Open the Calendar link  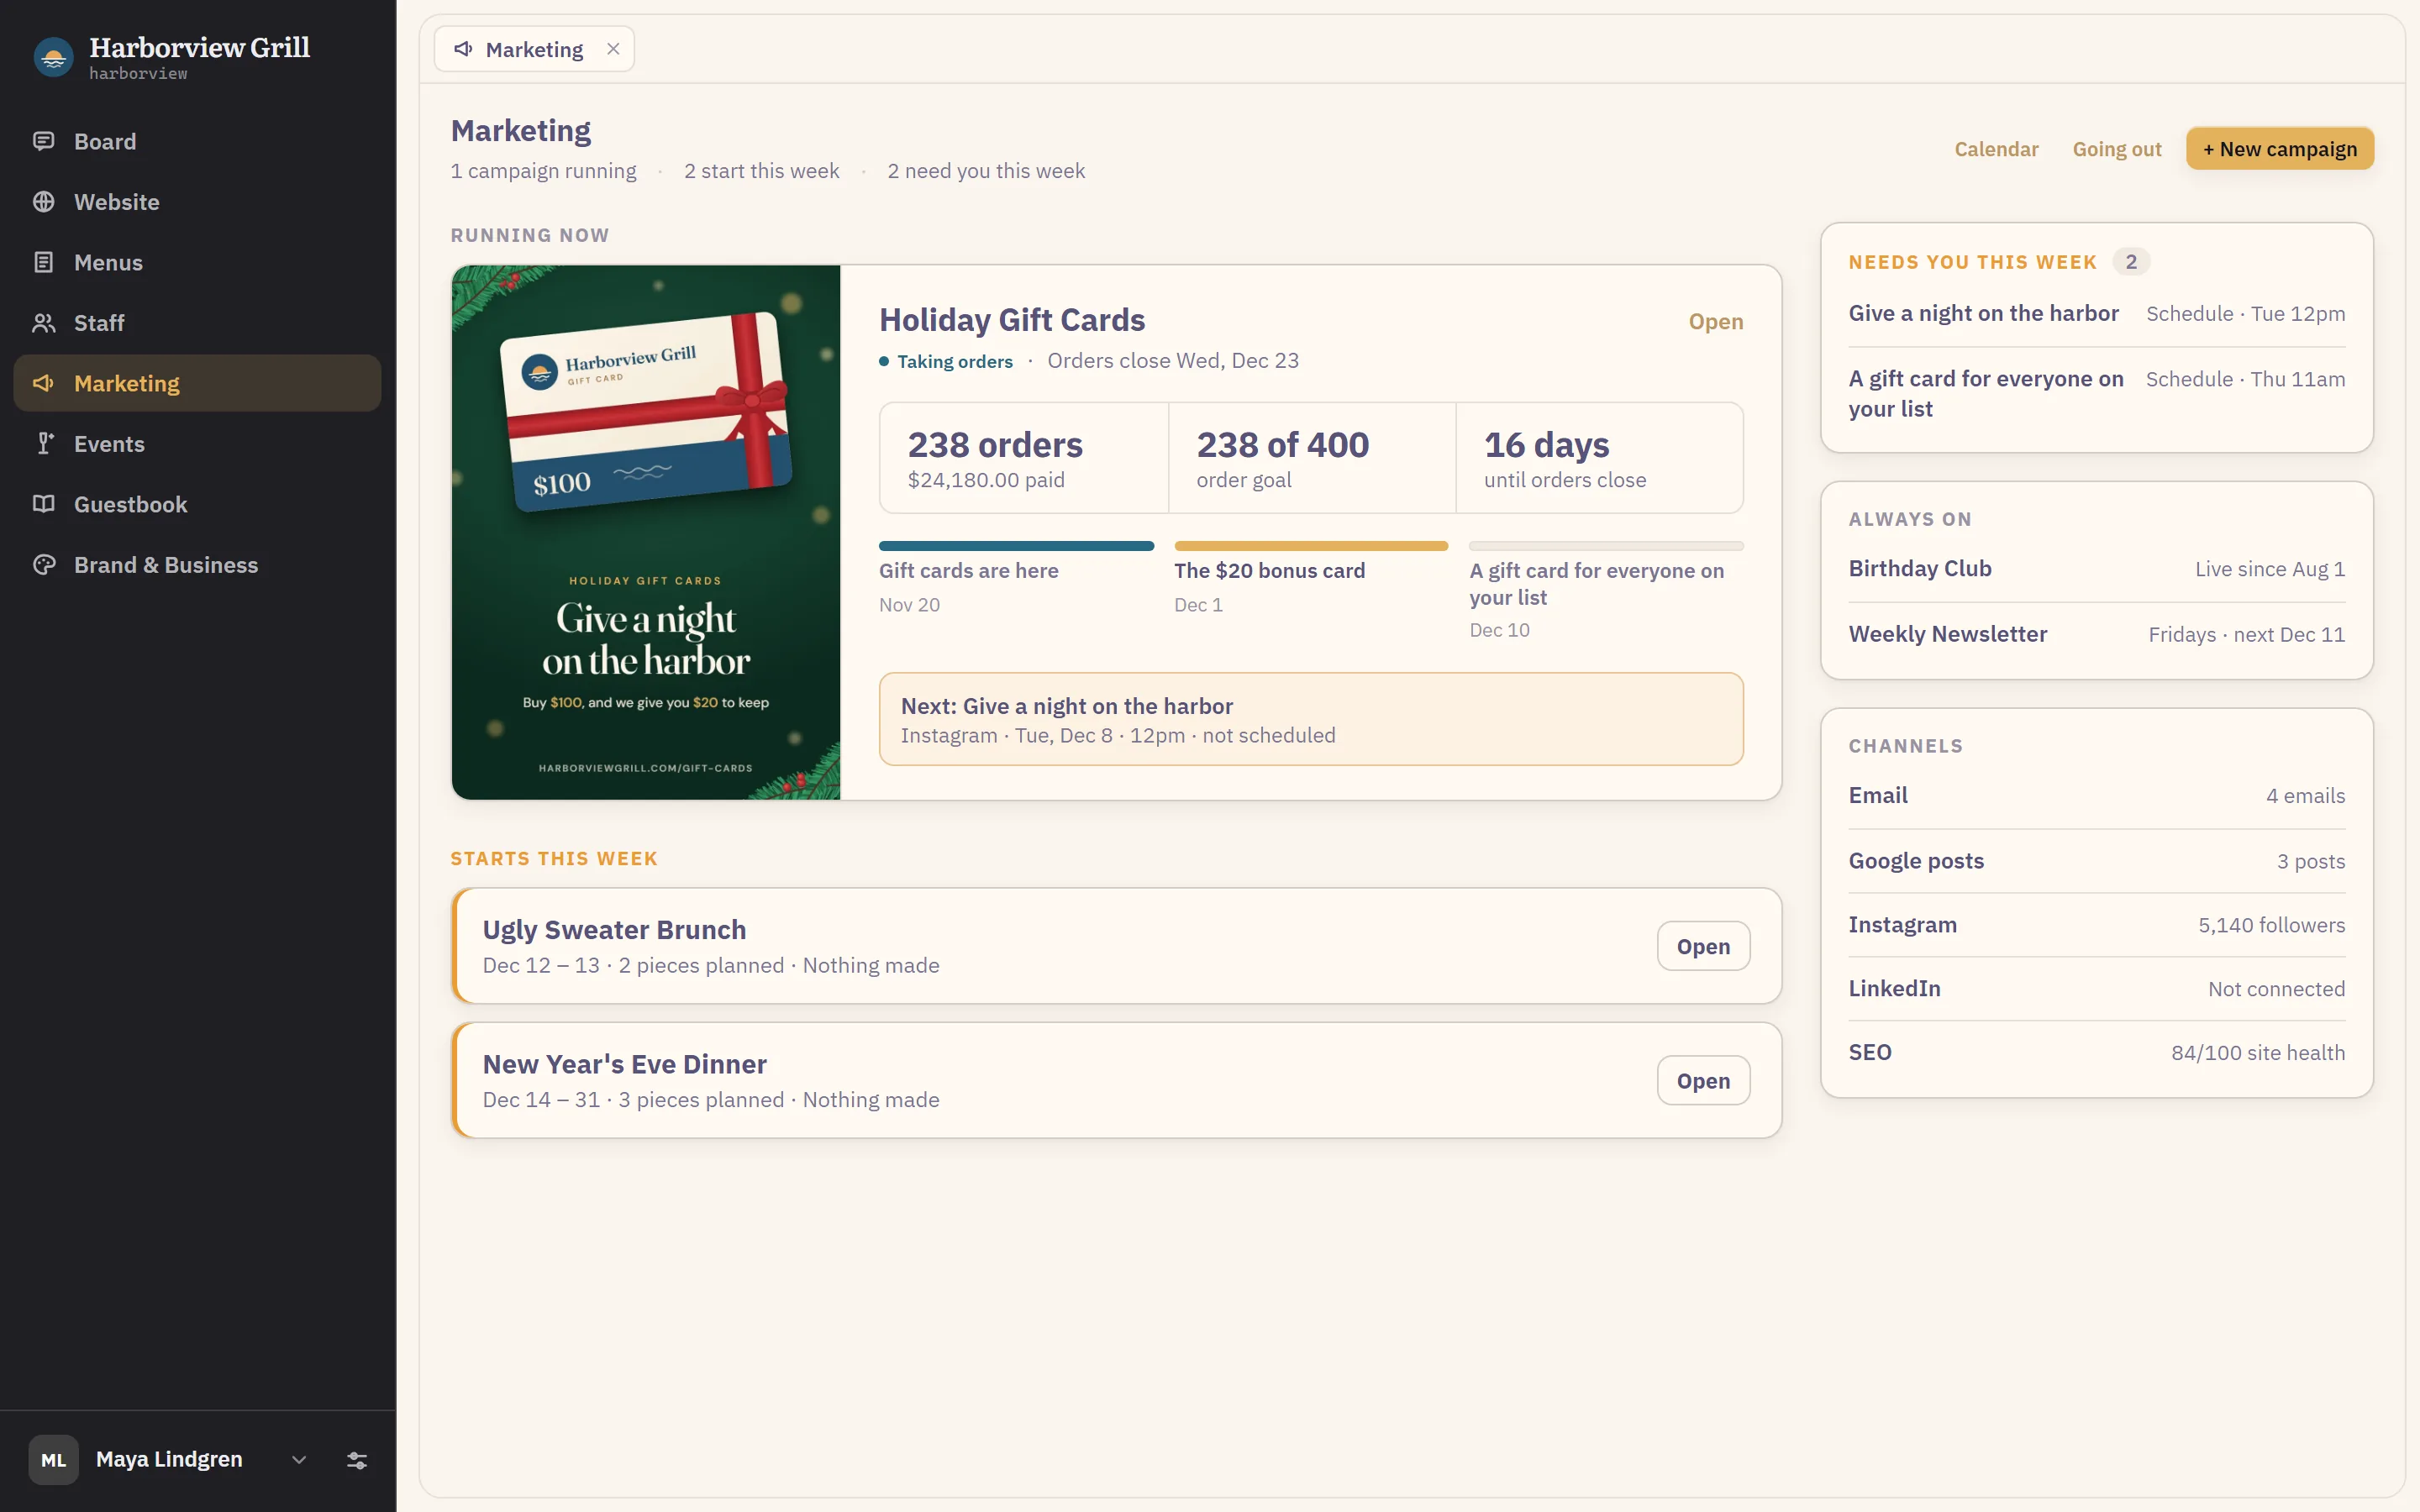coord(1996,149)
